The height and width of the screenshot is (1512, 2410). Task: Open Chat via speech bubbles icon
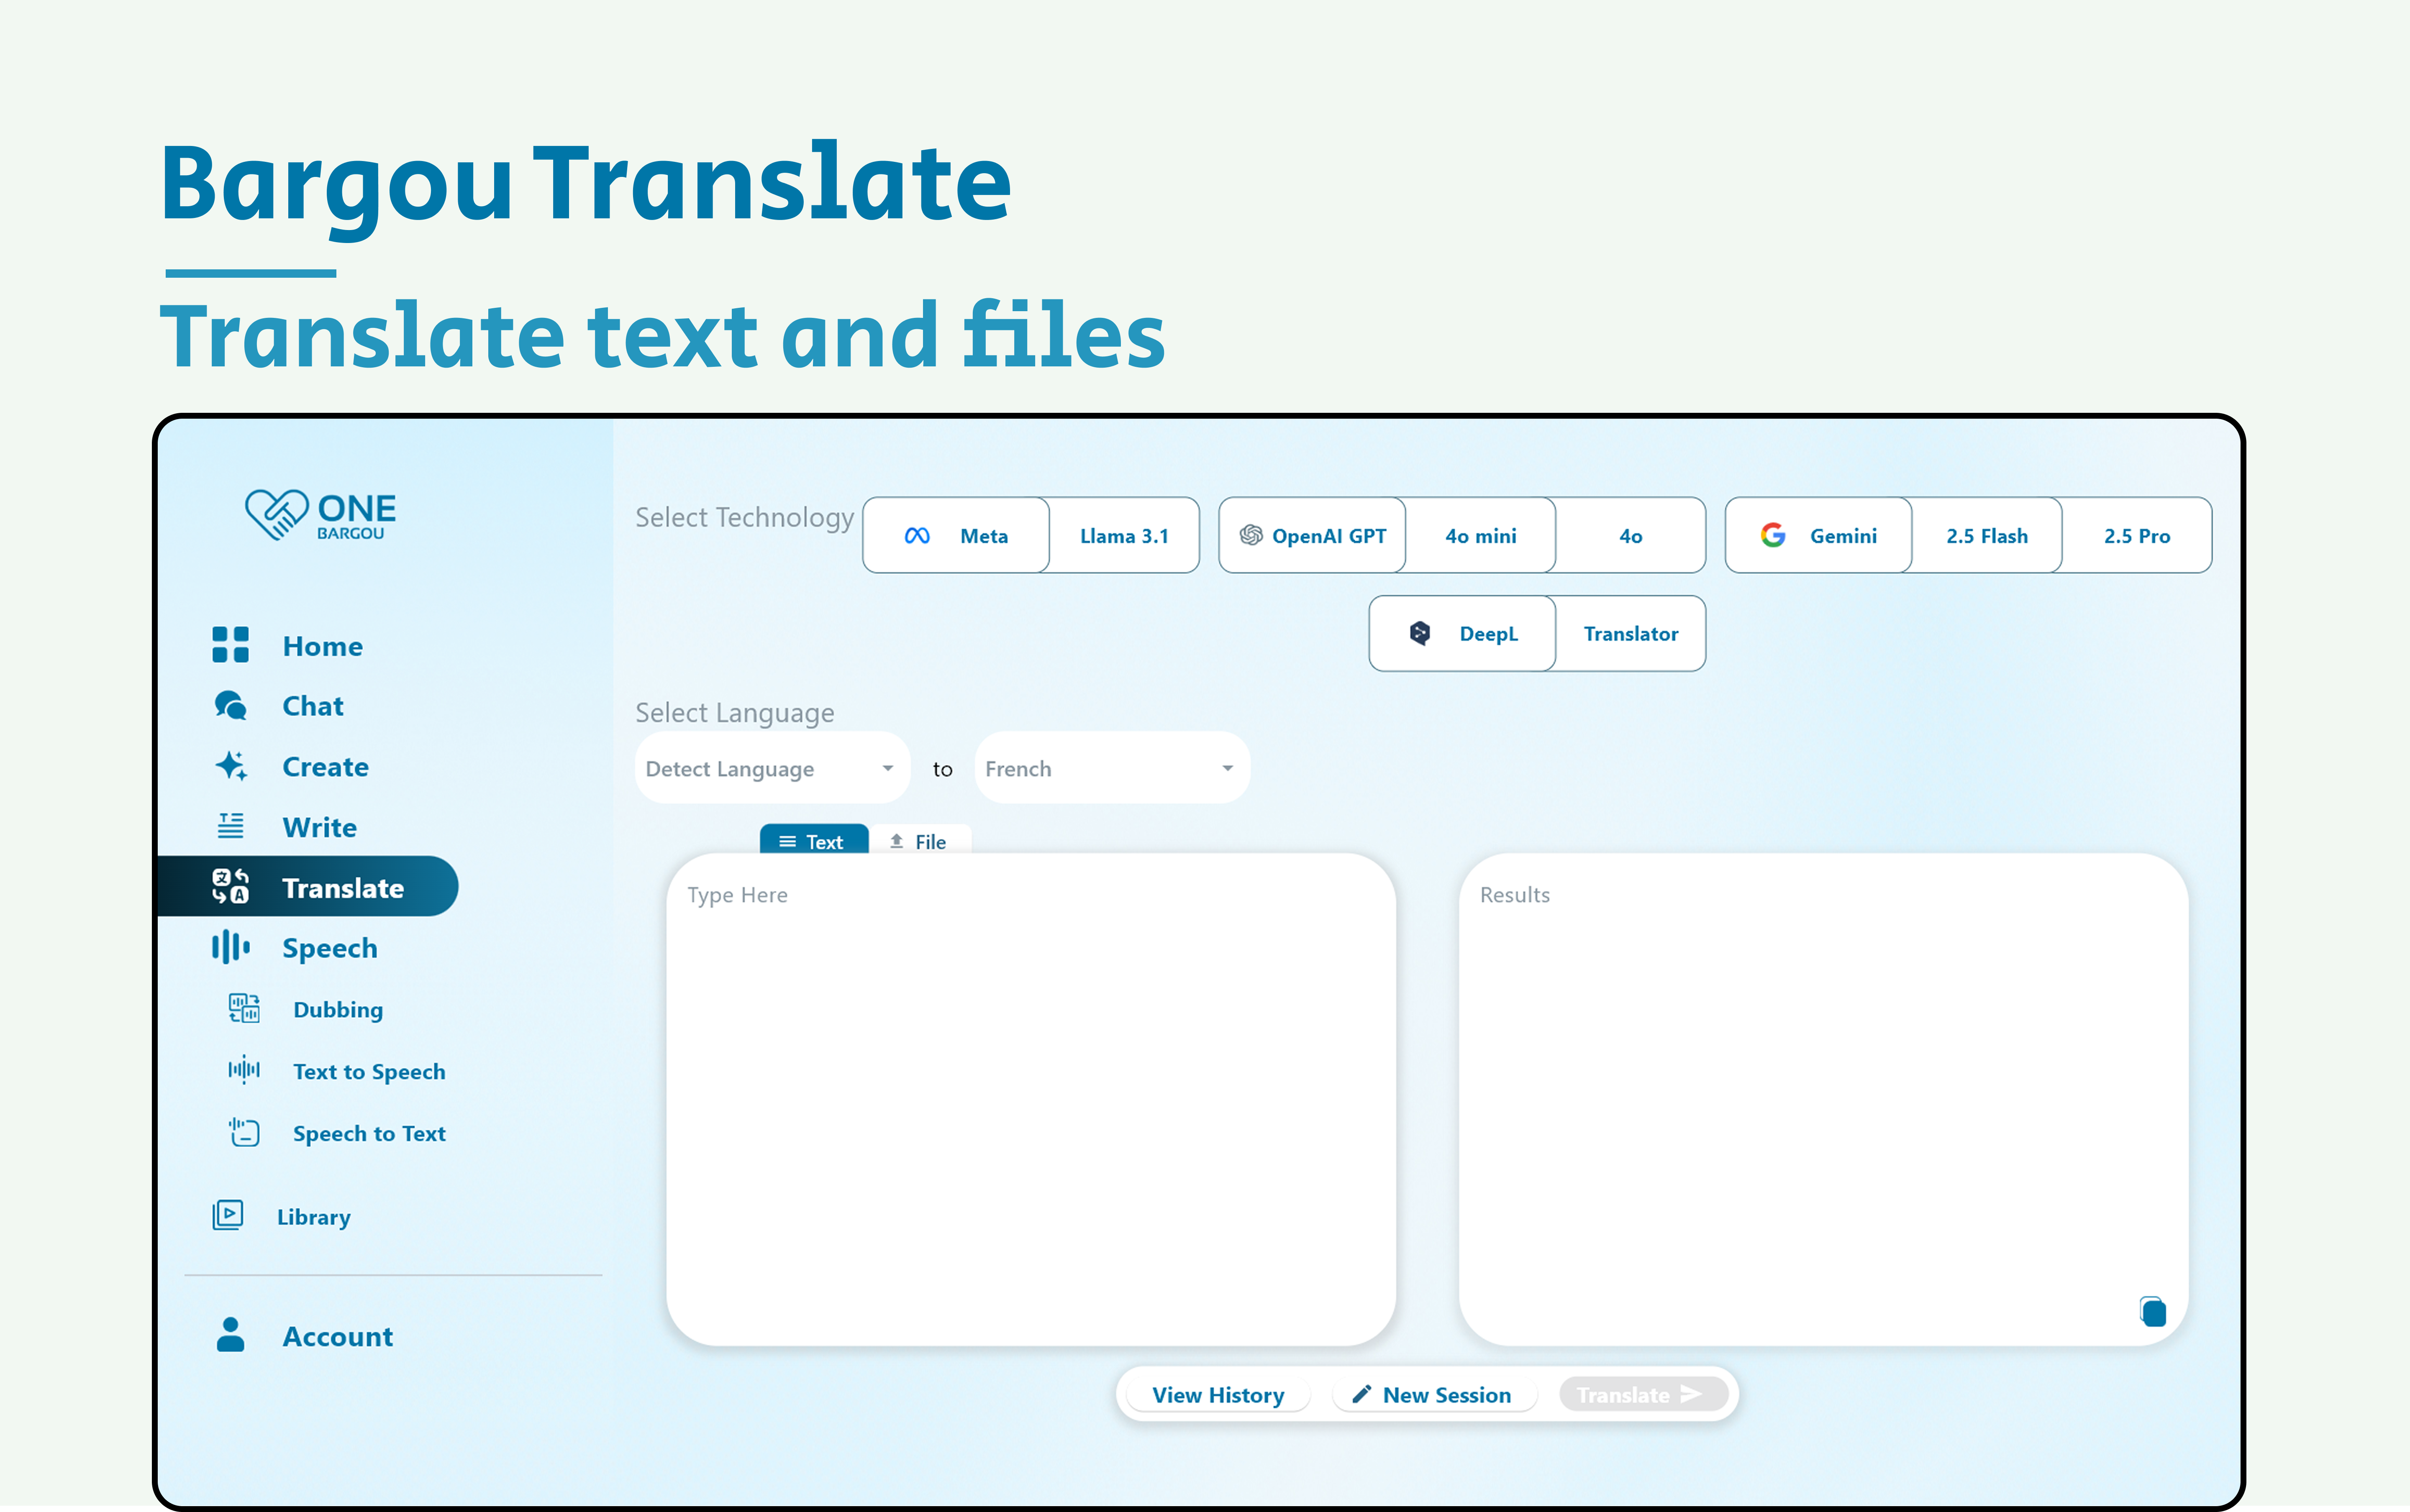pos(230,706)
